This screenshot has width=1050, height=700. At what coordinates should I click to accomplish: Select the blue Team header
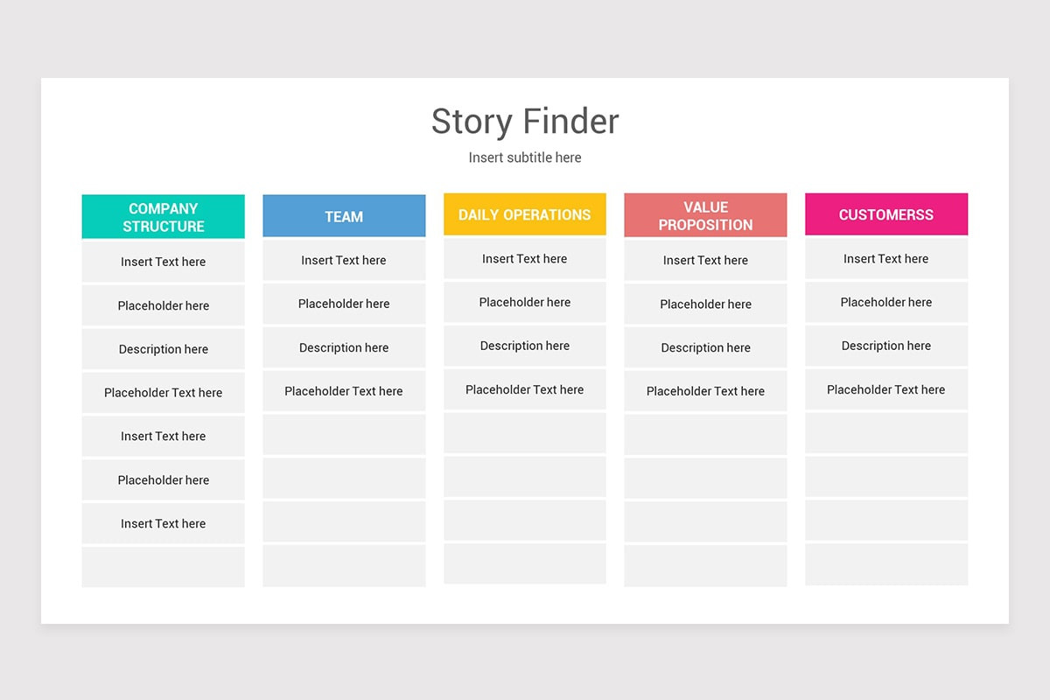click(x=344, y=216)
